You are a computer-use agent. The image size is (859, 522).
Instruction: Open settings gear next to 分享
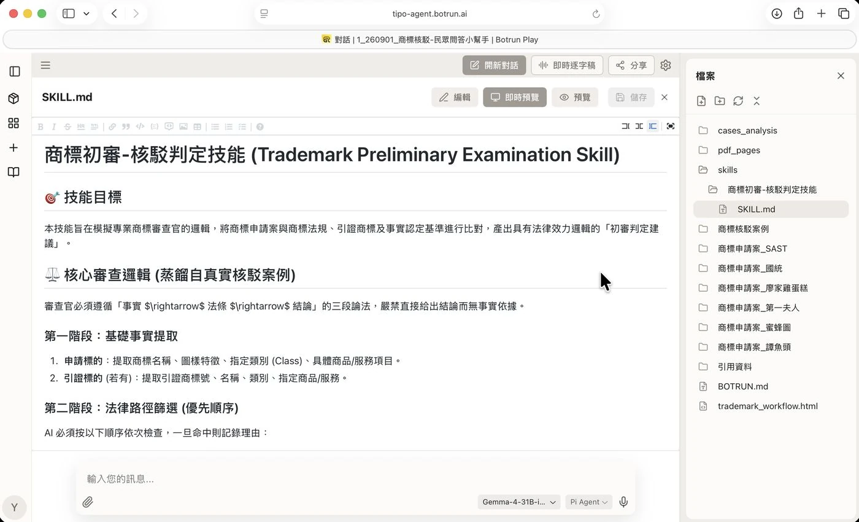click(x=666, y=65)
